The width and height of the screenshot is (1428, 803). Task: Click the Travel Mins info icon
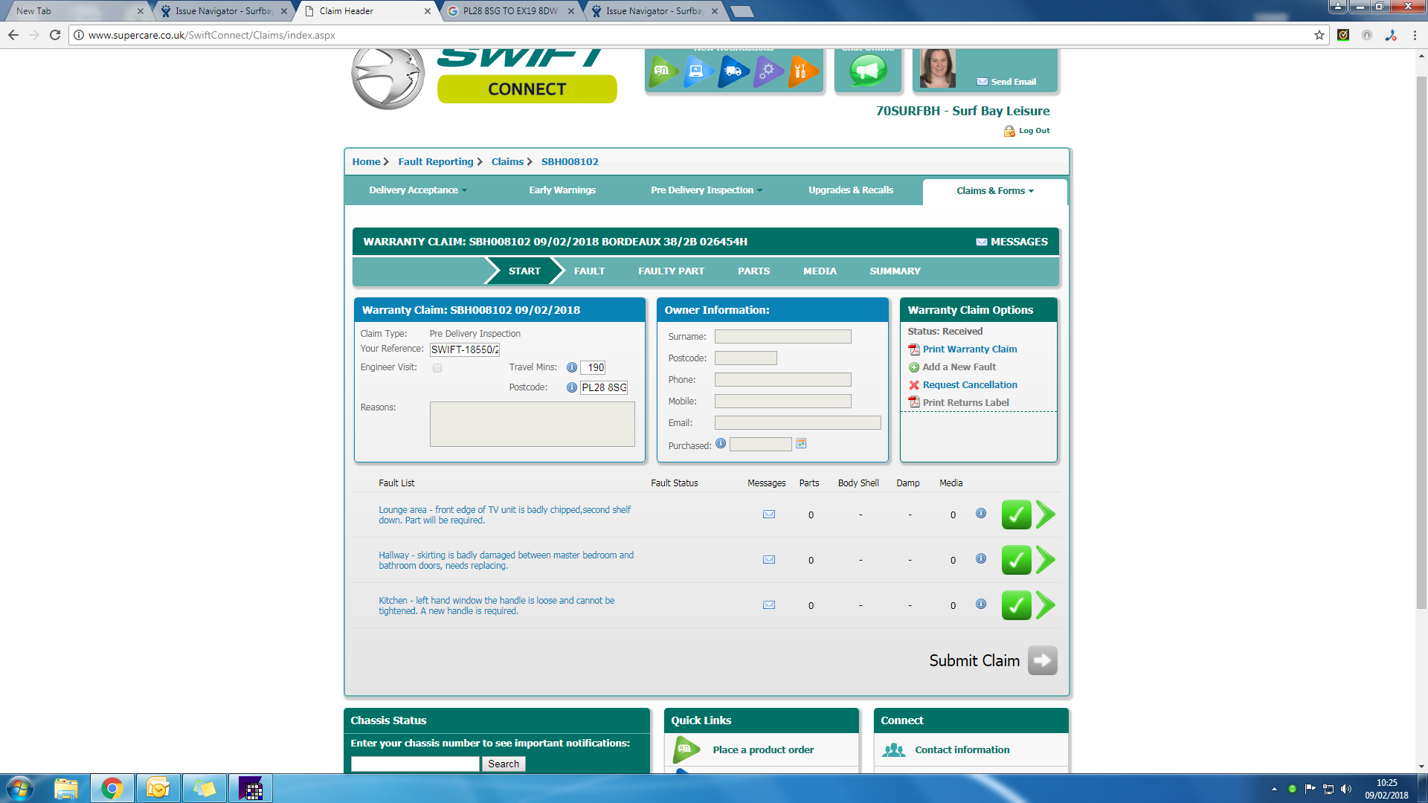point(571,367)
